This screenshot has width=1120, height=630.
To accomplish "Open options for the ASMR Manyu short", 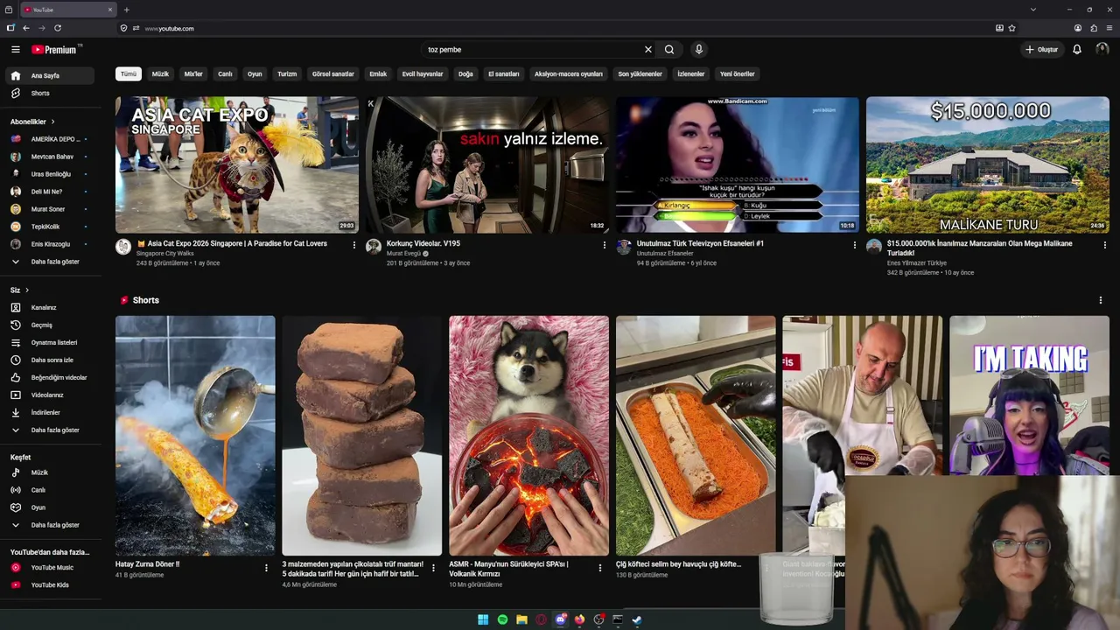I will point(600,568).
